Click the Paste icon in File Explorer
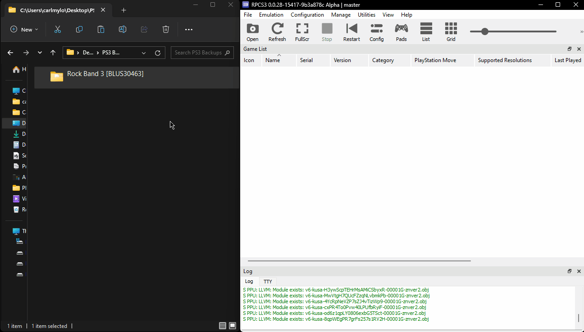 [101, 29]
